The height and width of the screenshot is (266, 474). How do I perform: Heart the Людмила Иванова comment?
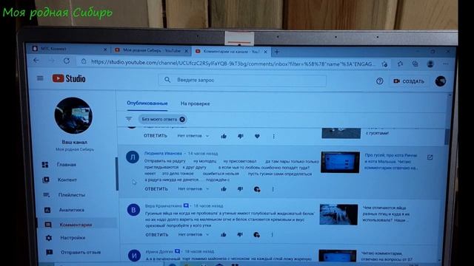(257, 189)
